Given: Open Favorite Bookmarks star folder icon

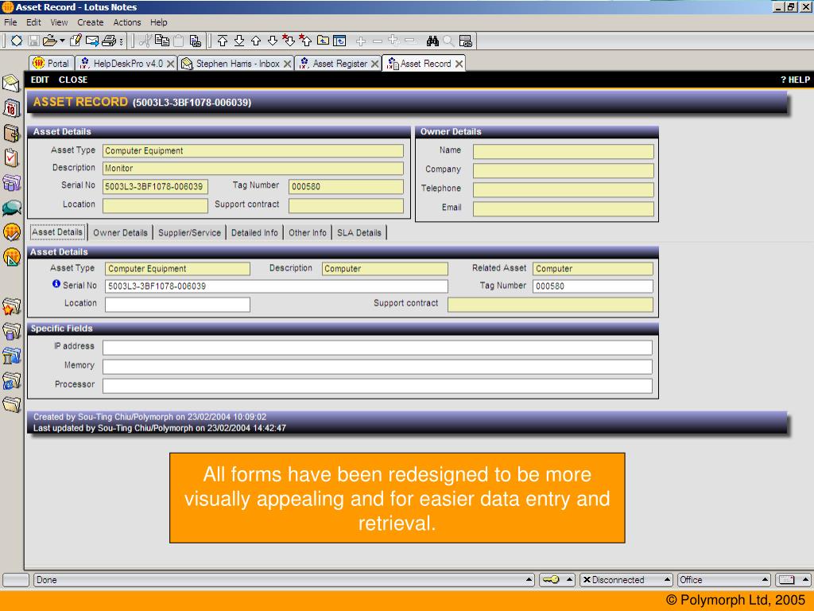Looking at the screenshot, I should pyautogui.click(x=11, y=306).
